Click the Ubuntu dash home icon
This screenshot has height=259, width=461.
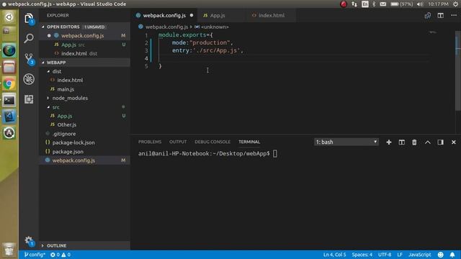pos(9,17)
